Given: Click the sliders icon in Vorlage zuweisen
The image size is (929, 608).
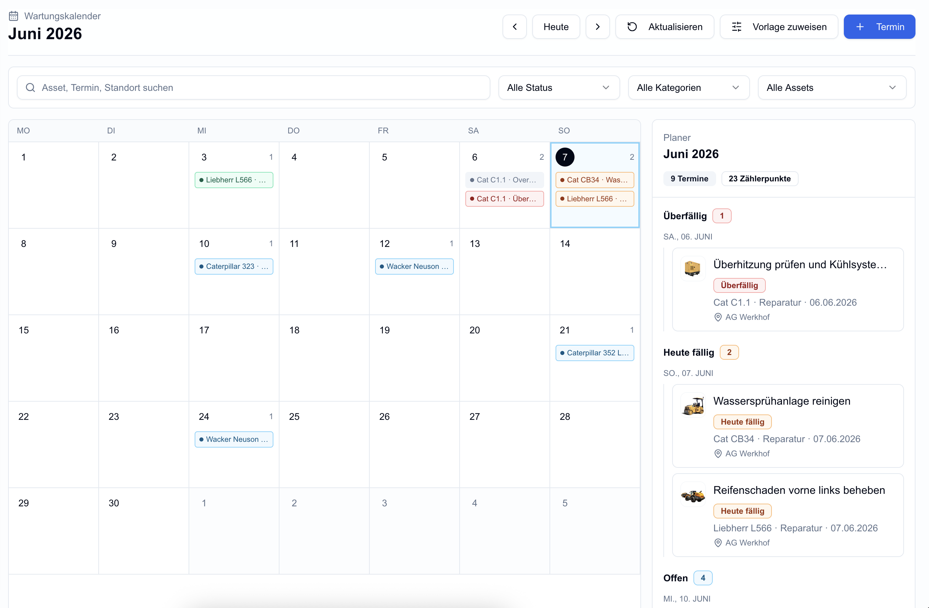Looking at the screenshot, I should [x=737, y=27].
